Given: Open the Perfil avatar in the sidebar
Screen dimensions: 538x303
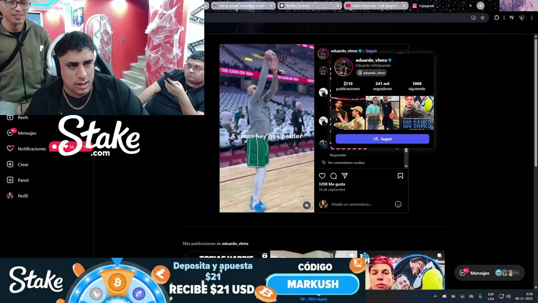Looking at the screenshot, I should point(10,196).
